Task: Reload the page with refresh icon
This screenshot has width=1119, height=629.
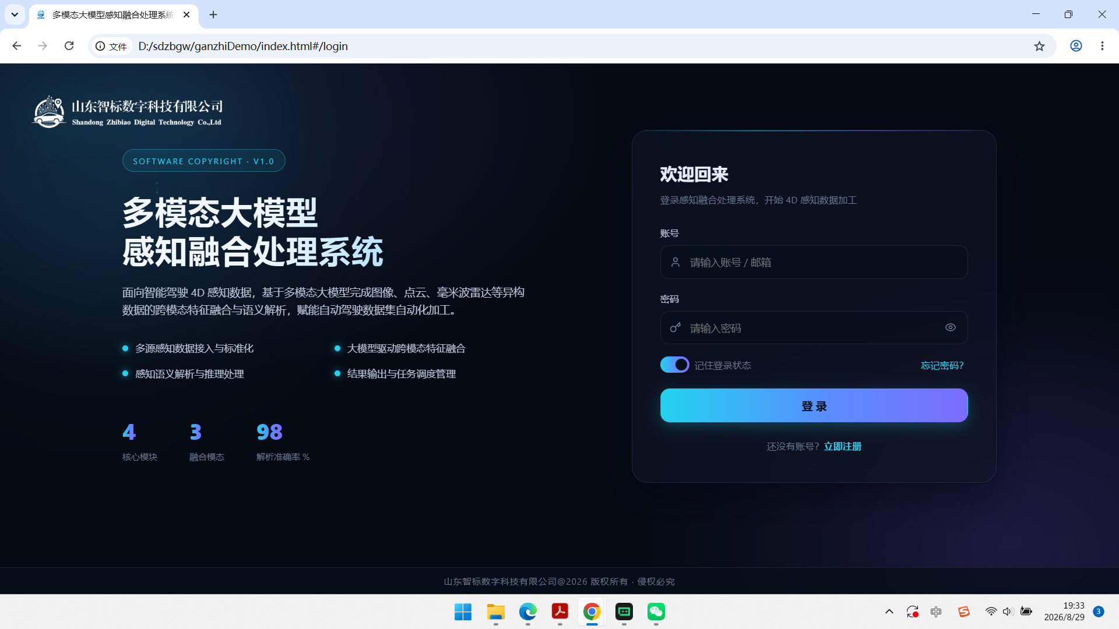Action: (69, 46)
